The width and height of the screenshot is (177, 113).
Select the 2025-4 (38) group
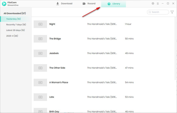coord(12,36)
